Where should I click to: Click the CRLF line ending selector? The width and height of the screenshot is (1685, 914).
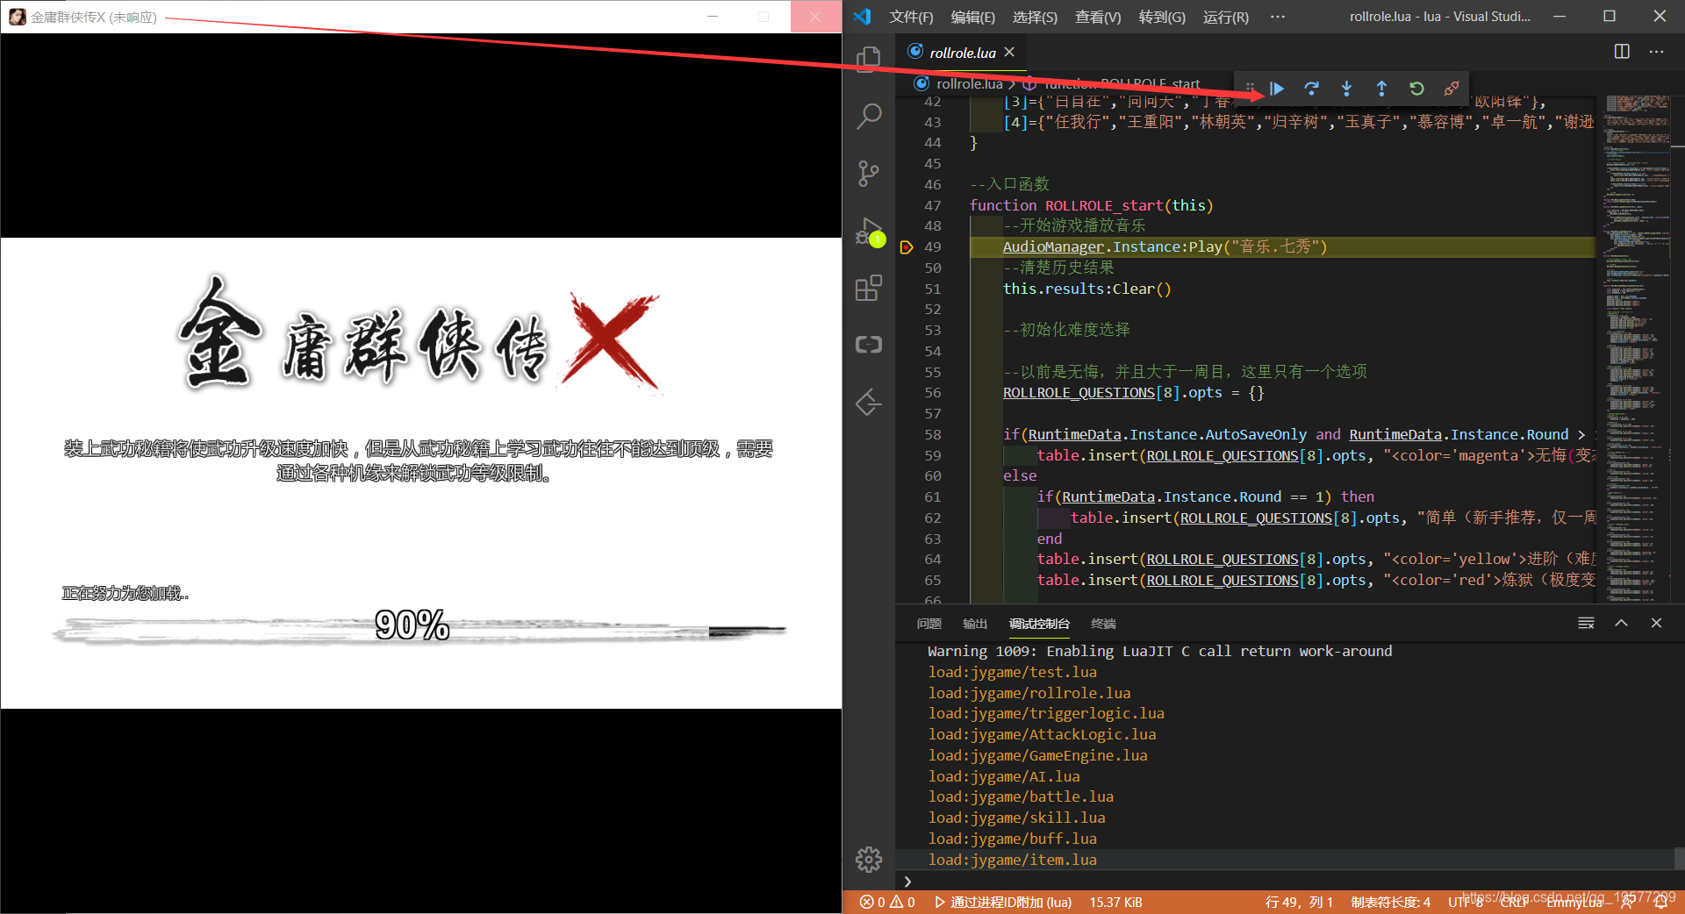tap(1515, 902)
